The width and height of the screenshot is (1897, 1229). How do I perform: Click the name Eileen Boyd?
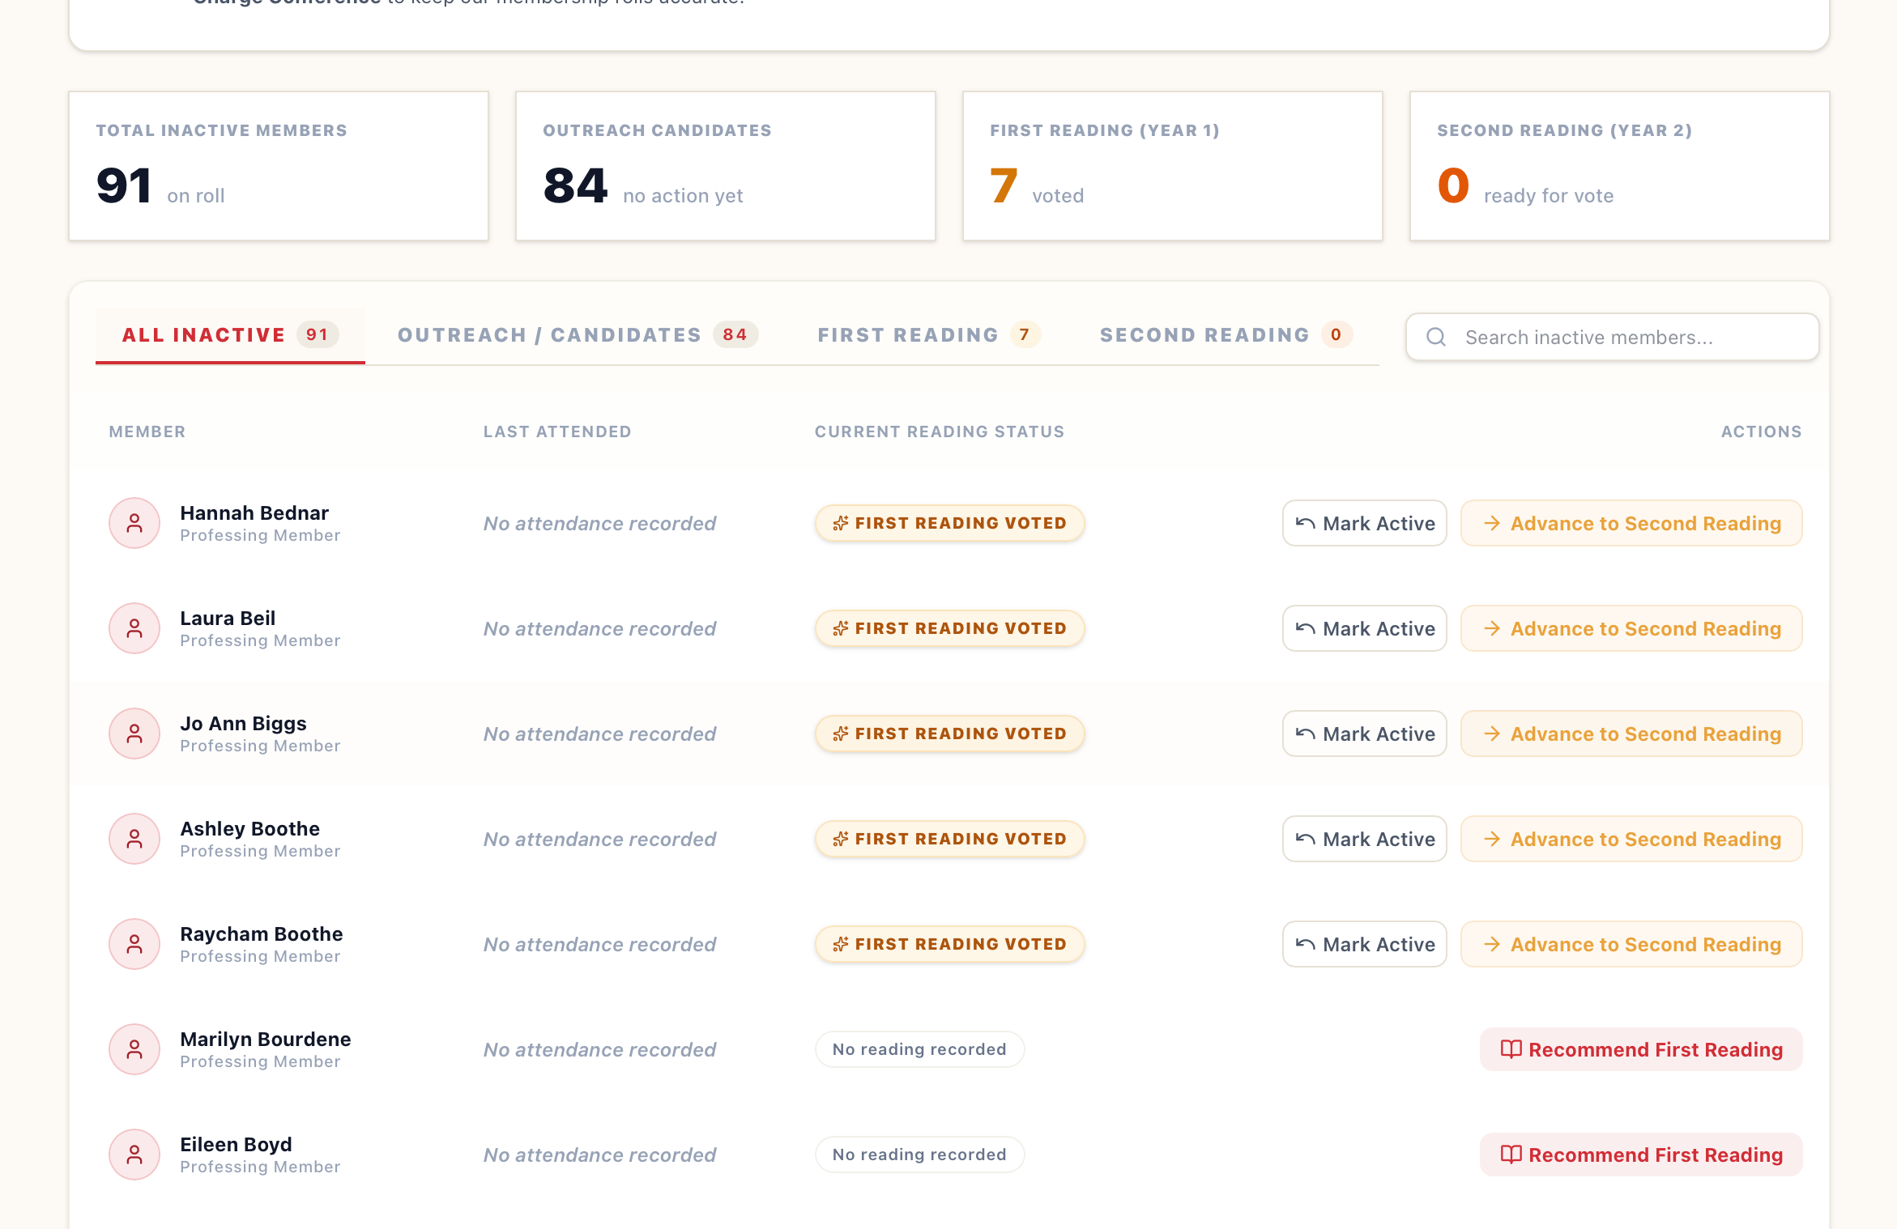click(x=236, y=1144)
